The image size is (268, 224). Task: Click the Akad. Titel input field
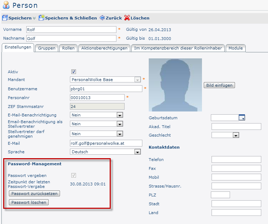(x=236, y=126)
